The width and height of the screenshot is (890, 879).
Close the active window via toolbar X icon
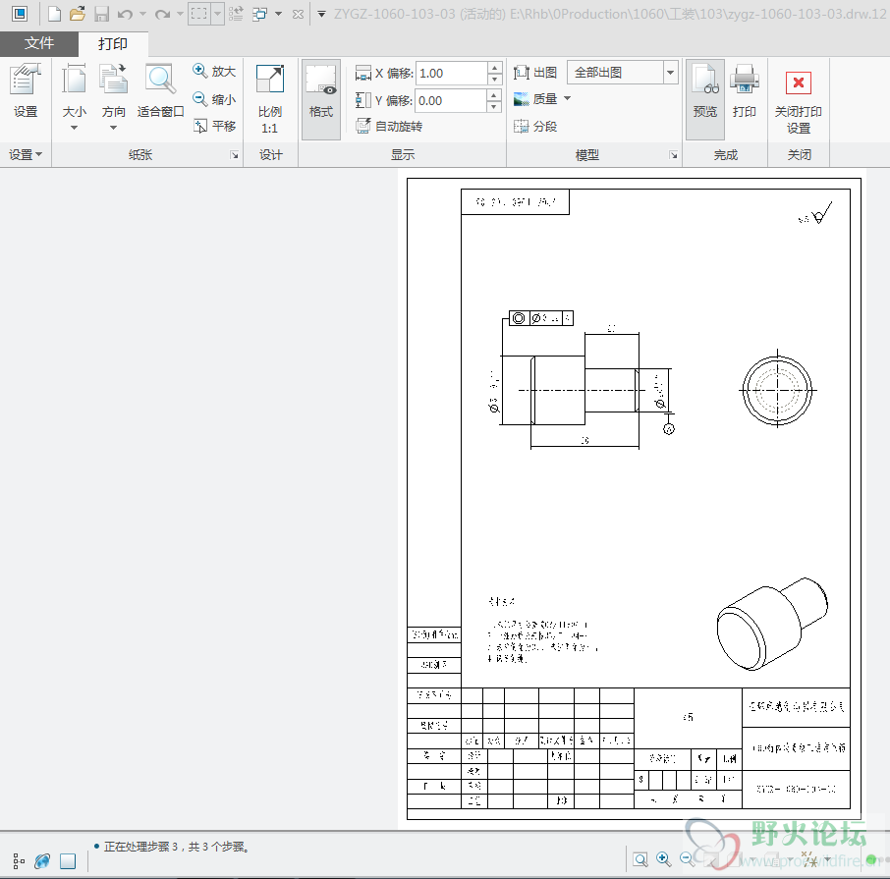[x=298, y=14]
